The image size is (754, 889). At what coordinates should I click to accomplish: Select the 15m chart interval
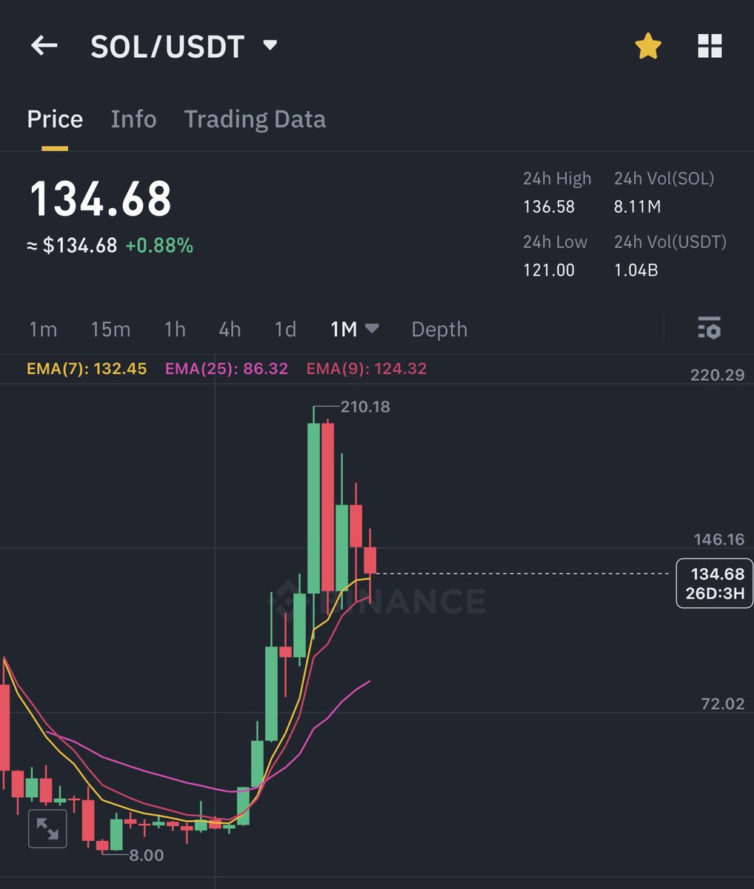click(x=110, y=329)
